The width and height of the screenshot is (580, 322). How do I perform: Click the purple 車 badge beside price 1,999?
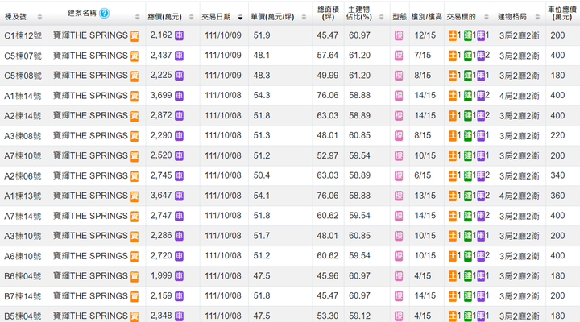click(x=179, y=276)
